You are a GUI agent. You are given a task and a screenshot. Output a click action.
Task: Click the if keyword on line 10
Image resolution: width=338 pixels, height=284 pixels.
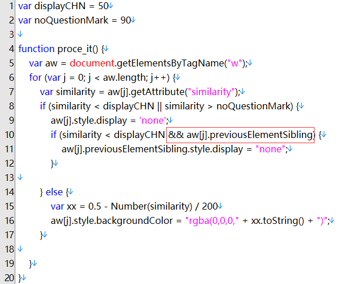point(53,135)
